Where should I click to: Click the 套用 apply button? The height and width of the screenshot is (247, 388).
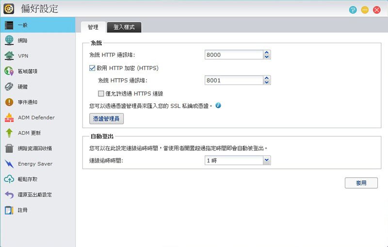(361, 183)
